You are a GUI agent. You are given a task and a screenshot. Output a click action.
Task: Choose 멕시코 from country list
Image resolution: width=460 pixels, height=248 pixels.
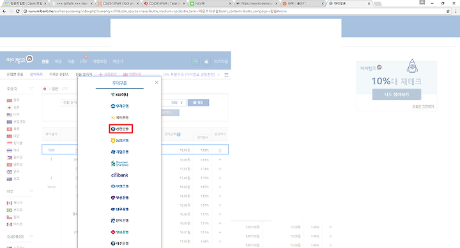coord(14,224)
